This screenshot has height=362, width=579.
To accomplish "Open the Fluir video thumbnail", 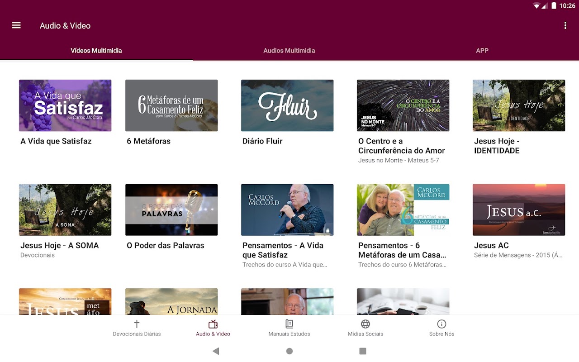I will coord(287,105).
